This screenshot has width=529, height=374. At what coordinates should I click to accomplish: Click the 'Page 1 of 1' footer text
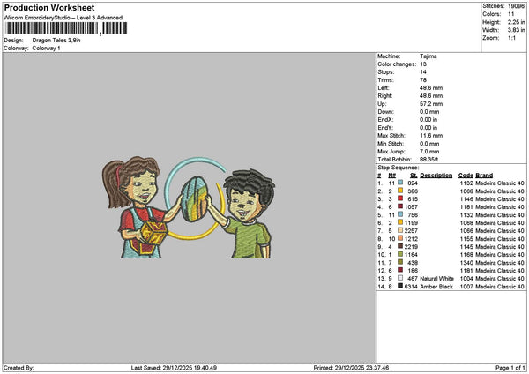click(510, 368)
